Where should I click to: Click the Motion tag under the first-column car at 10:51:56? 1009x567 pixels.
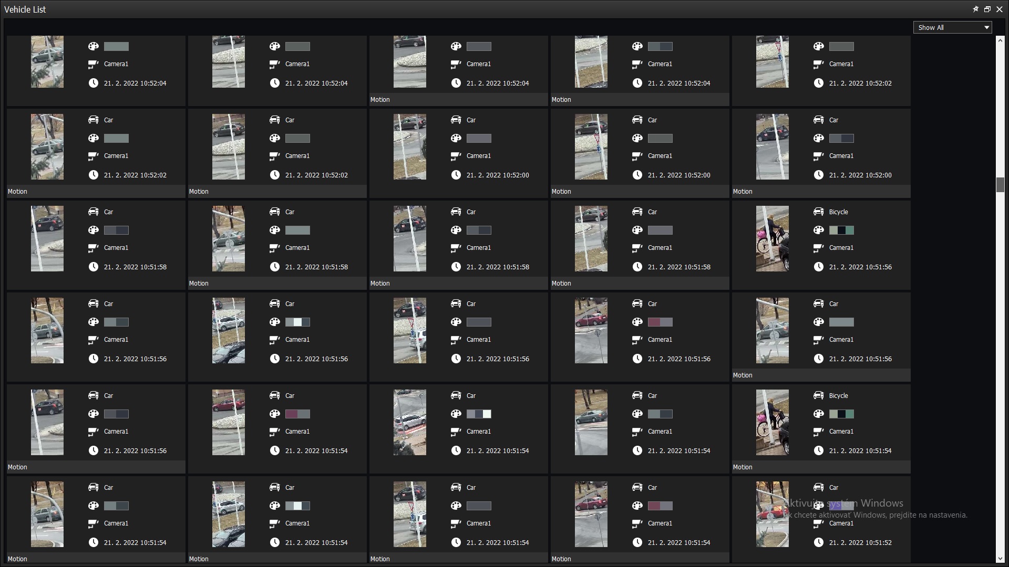coord(17,467)
